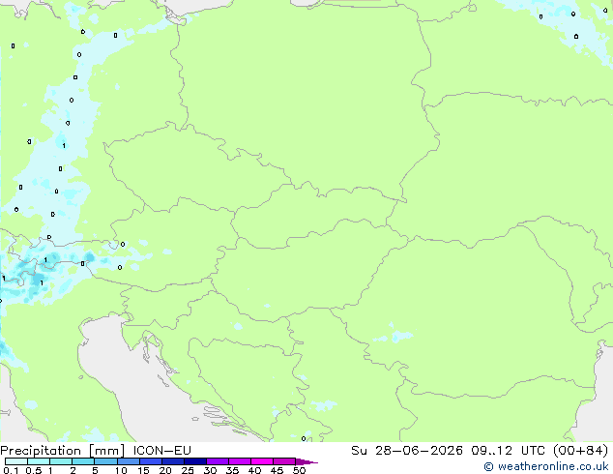The width and height of the screenshot is (613, 474).
Task: Click the legend label '30'
Action: pos(210,470)
